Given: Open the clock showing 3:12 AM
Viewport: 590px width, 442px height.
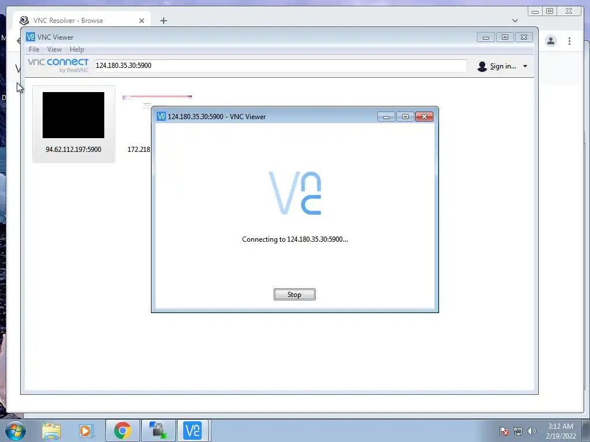Looking at the screenshot, I should point(561,430).
